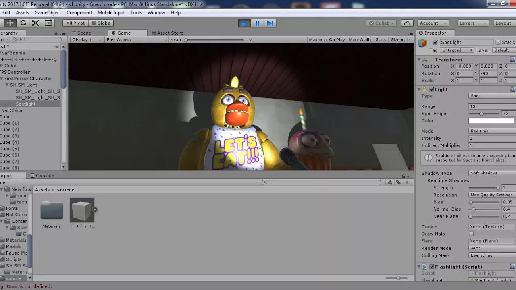Image resolution: width=516 pixels, height=290 pixels.
Task: Open the Layout dropdown button
Action: pyautogui.click(x=505, y=23)
